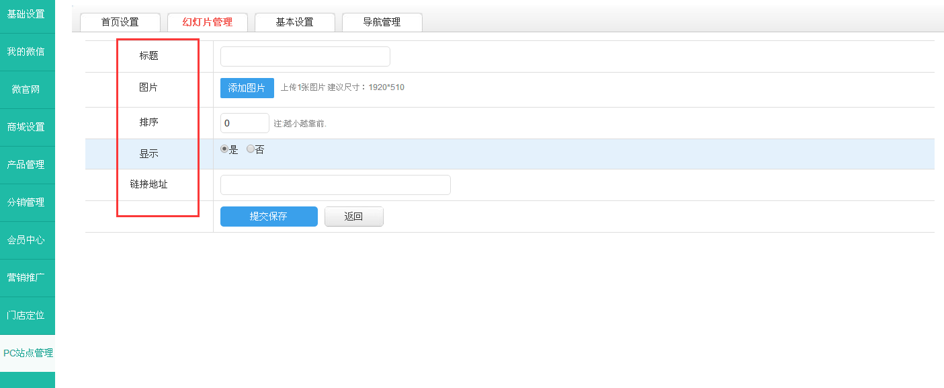Switch to the 首页设置 tab
Viewport: 944px width, 388px height.
120,22
